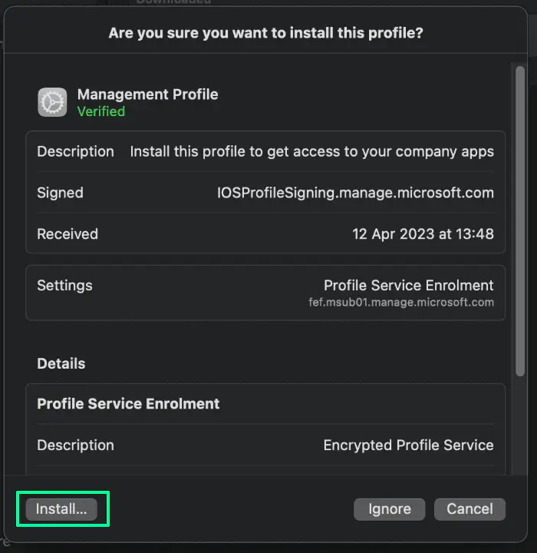Click the Cancel button
The width and height of the screenshot is (537, 553).
click(x=469, y=509)
